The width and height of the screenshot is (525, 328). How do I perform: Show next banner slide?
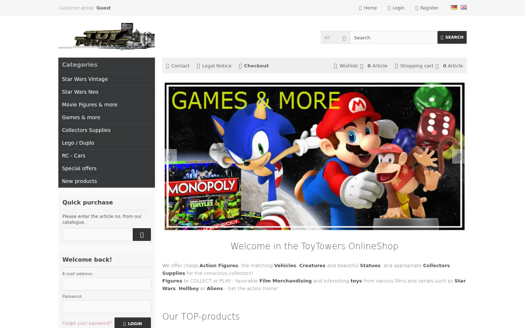pyautogui.click(x=458, y=156)
